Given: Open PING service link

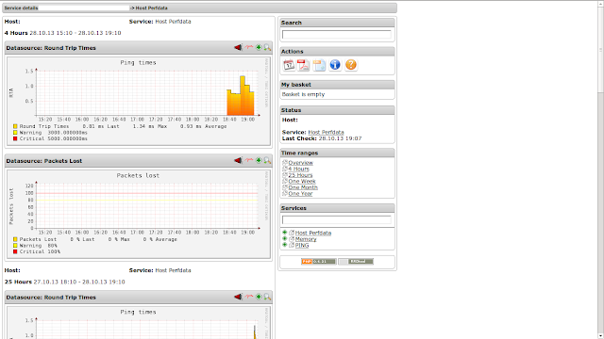Looking at the screenshot, I should pos(302,245).
